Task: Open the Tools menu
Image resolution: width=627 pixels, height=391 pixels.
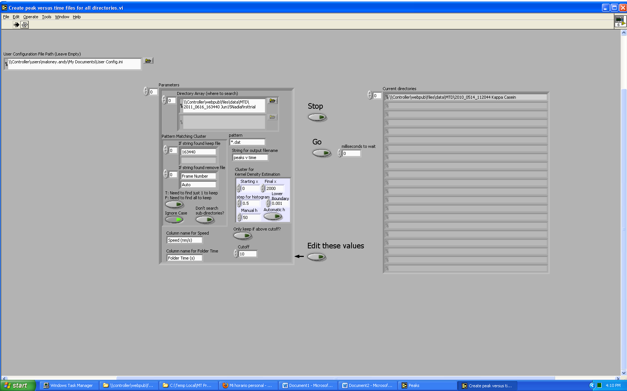Action: tap(47, 17)
